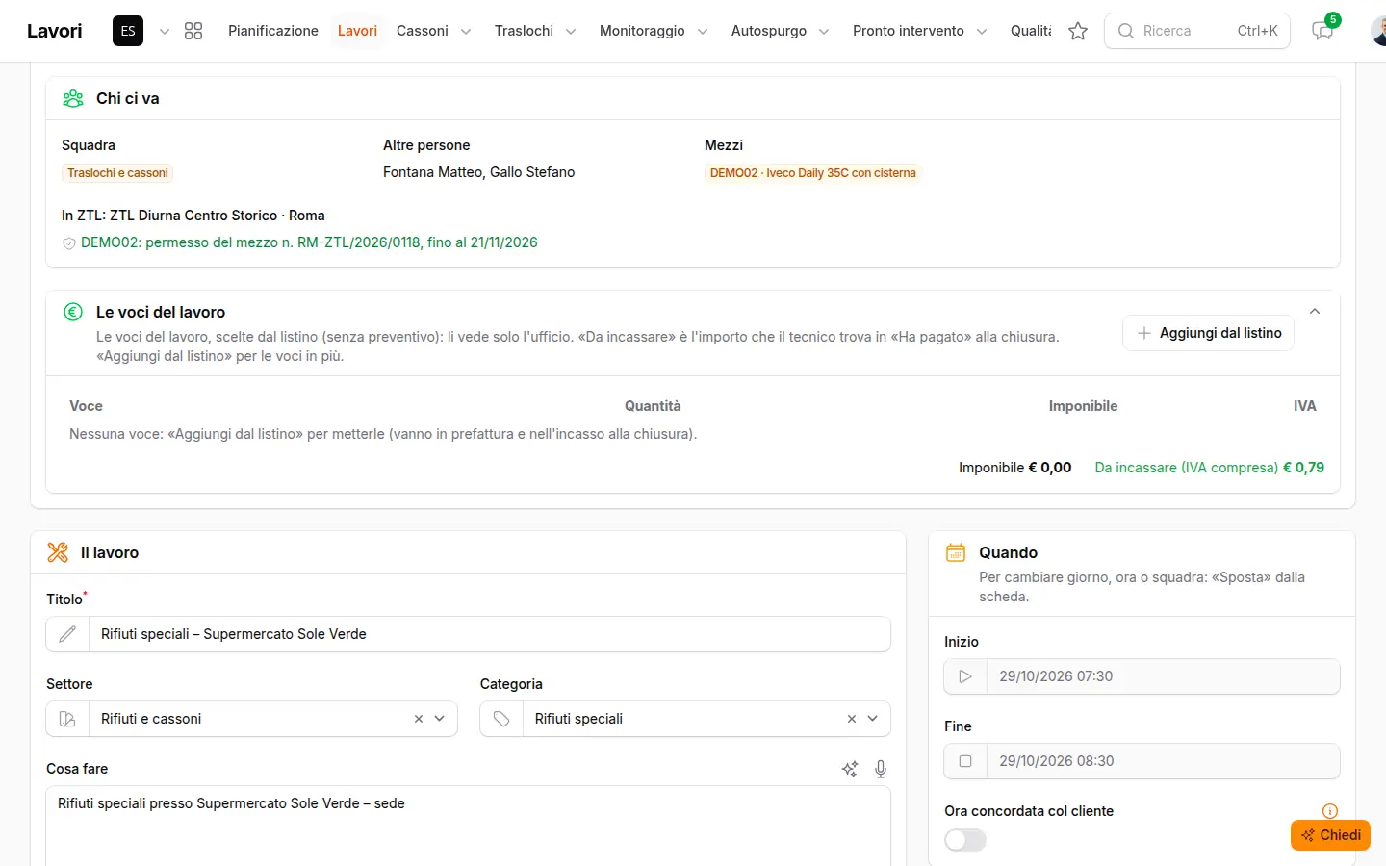
Task: Click the Traslochi e cassoni squad tag
Action: (117, 173)
